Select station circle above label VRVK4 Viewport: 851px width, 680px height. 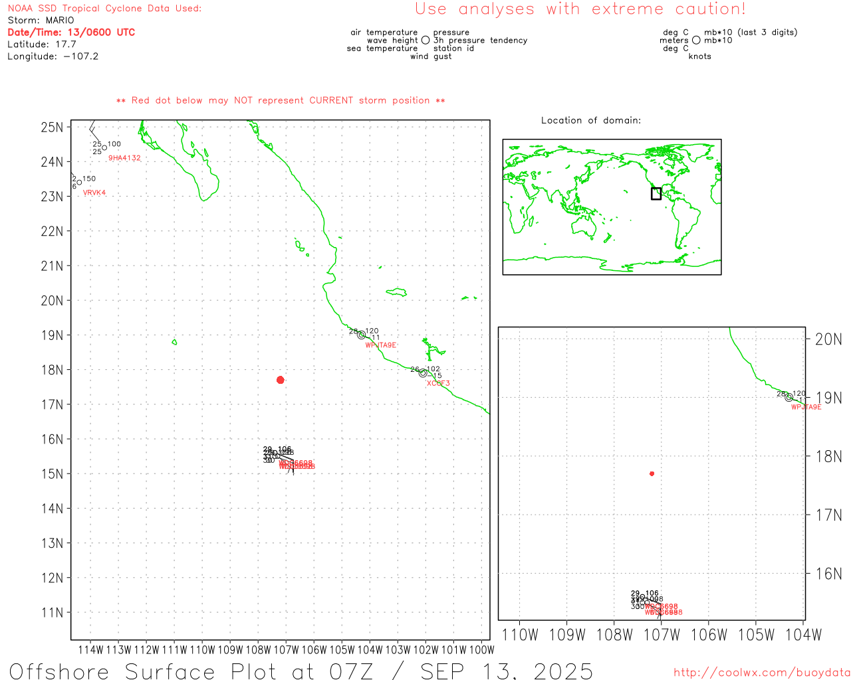click(79, 183)
